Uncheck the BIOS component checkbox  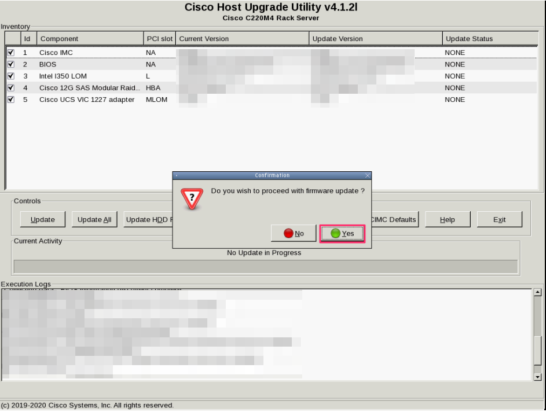(x=11, y=64)
